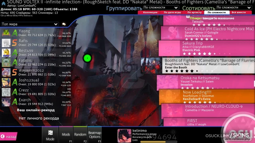
Task: Select waywern2012's leaderboard score
Action: 36,72
